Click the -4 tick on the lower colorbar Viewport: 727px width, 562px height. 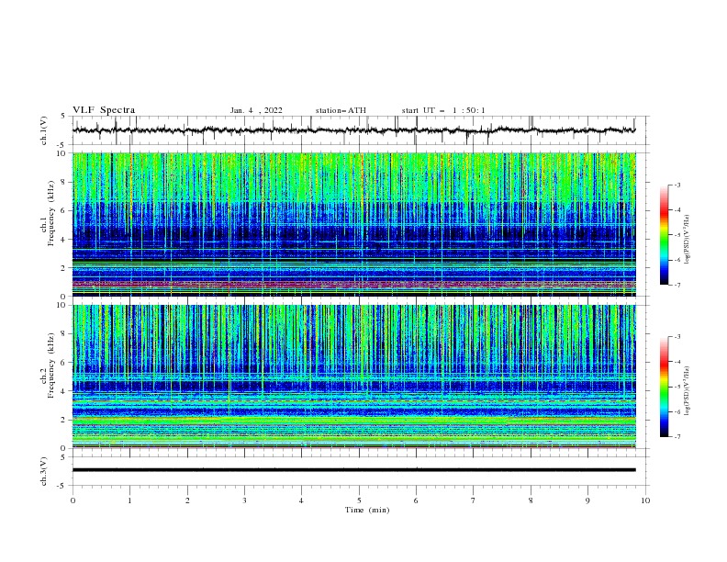click(677, 362)
